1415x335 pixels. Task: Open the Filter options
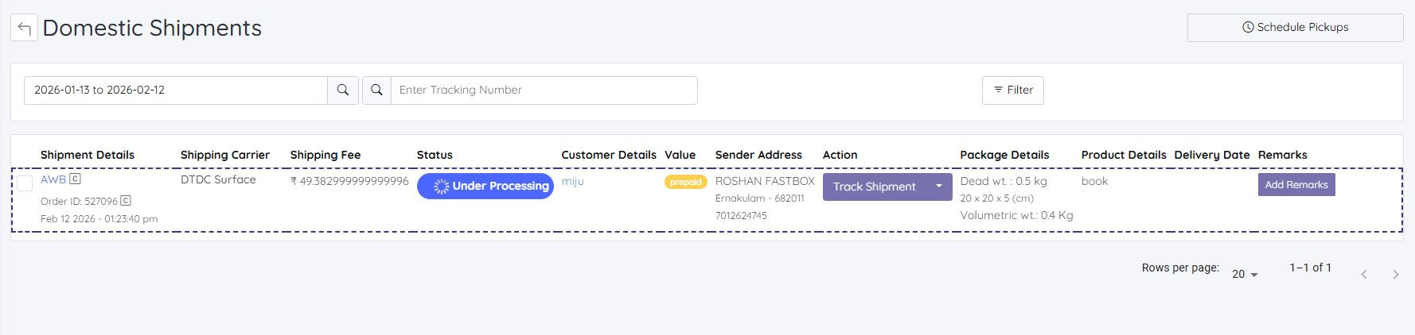tap(1013, 90)
